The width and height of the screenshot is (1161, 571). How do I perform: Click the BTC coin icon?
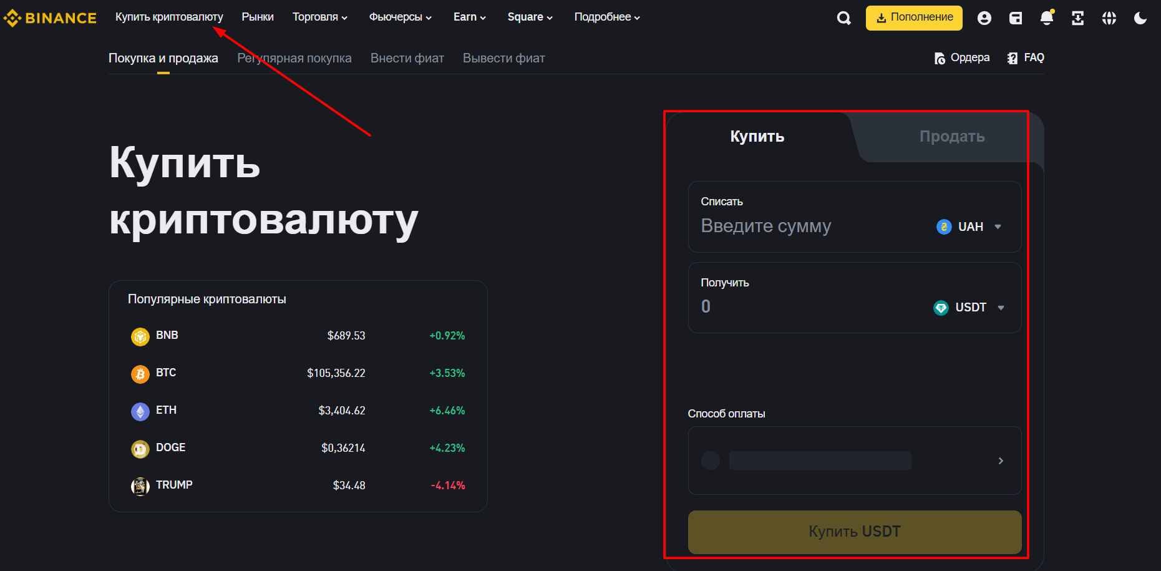(140, 374)
